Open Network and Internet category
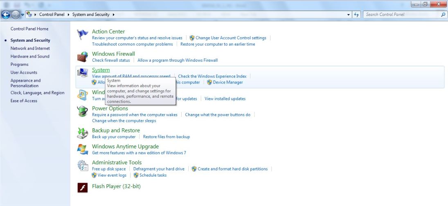 click(x=30, y=49)
